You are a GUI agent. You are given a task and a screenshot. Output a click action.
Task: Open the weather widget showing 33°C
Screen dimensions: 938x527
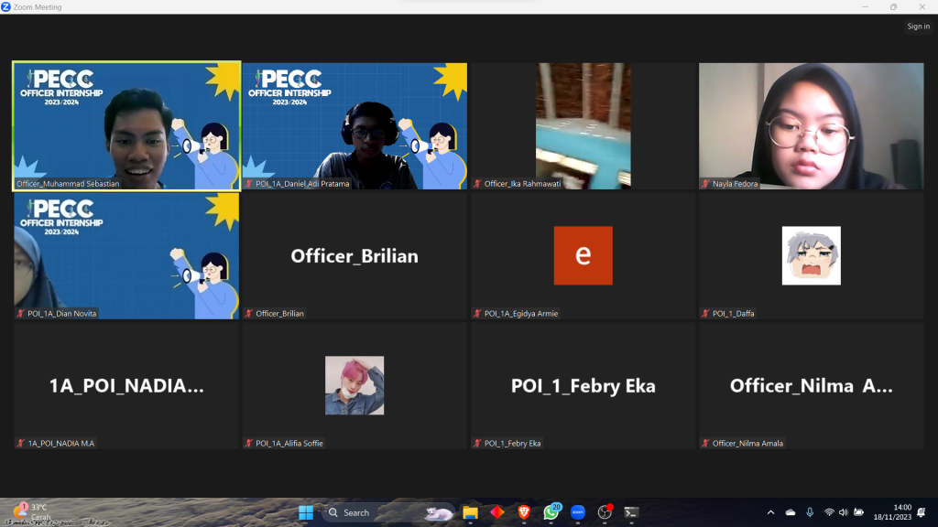pos(30,511)
